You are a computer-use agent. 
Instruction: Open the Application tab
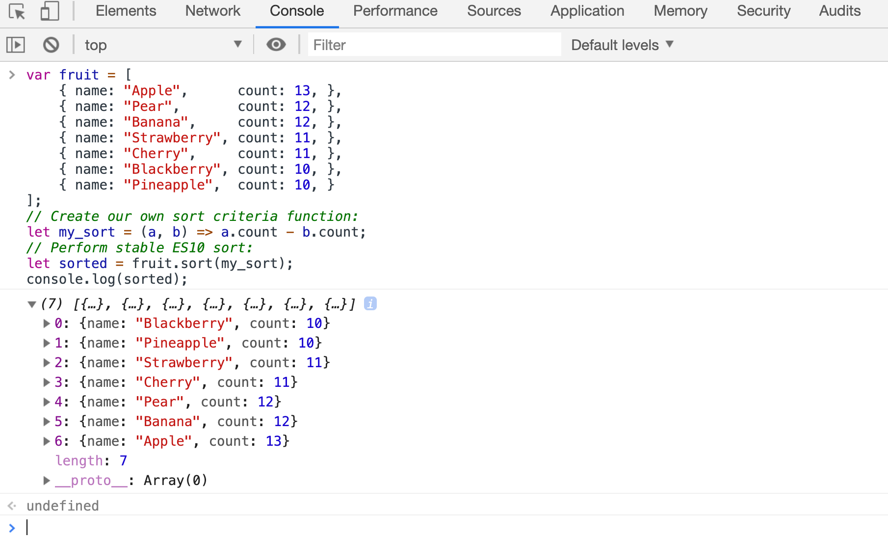tap(587, 11)
